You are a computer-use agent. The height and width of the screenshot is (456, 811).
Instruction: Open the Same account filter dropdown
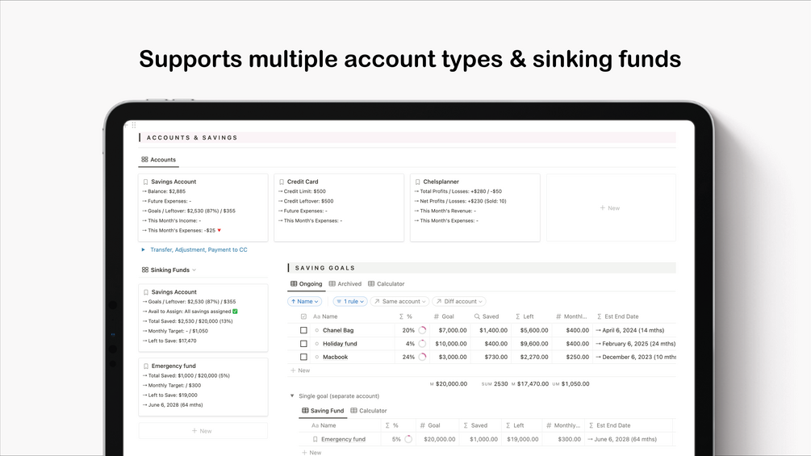399,301
